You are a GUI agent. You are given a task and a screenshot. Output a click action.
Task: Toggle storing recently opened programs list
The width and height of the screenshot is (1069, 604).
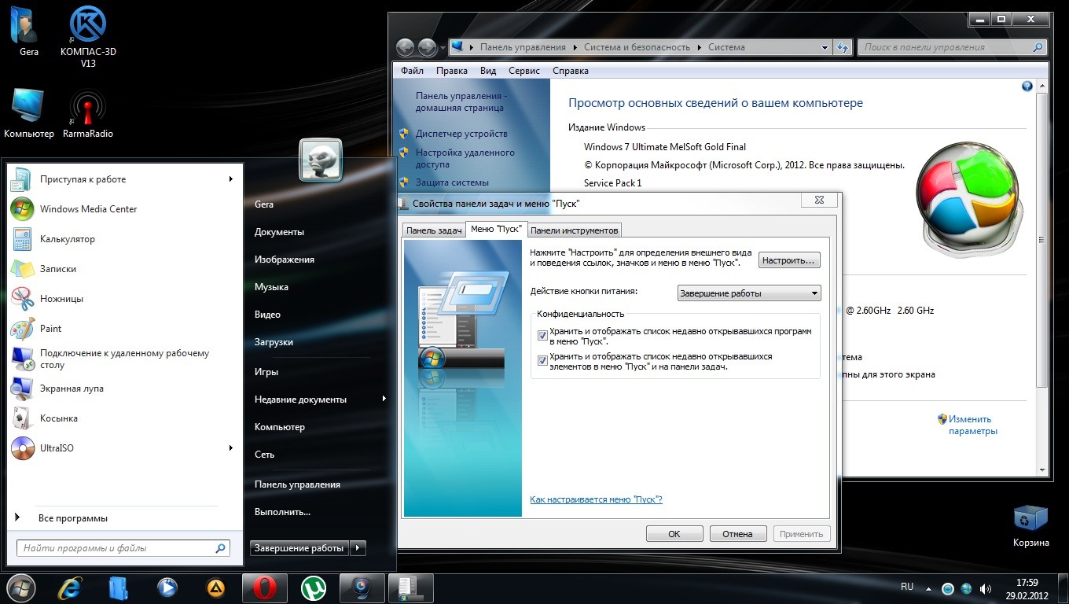coord(542,335)
